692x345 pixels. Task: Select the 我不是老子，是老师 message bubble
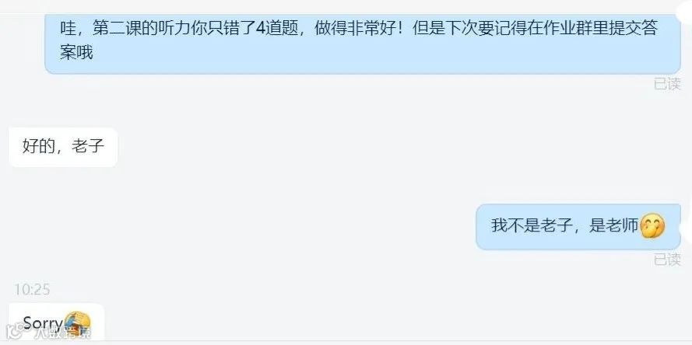pos(578,226)
